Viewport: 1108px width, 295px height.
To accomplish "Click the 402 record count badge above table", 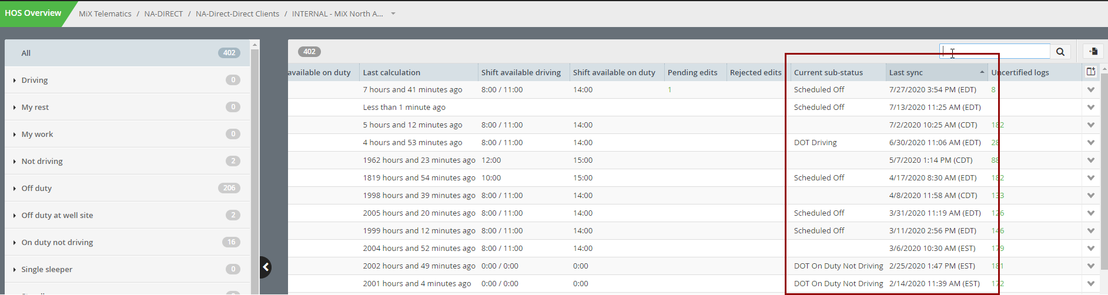I will click(309, 52).
